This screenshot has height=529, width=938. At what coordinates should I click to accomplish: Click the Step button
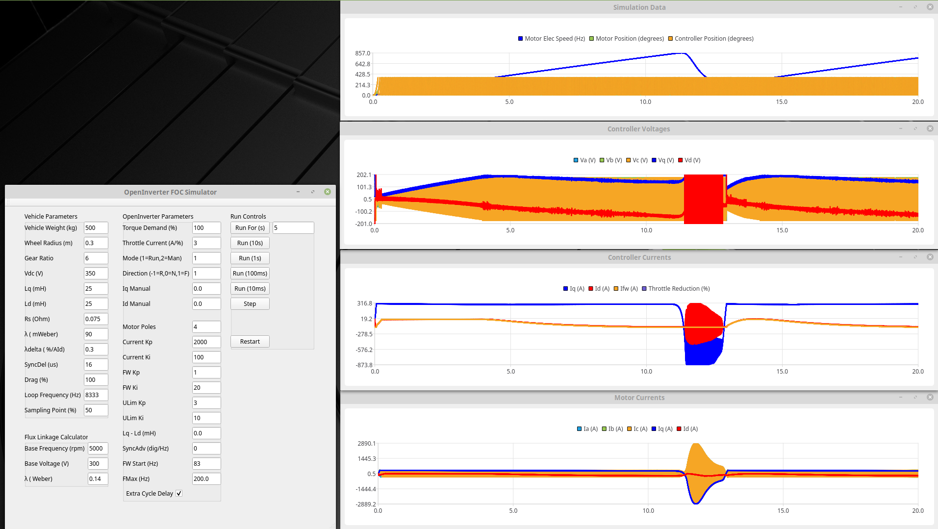250,303
